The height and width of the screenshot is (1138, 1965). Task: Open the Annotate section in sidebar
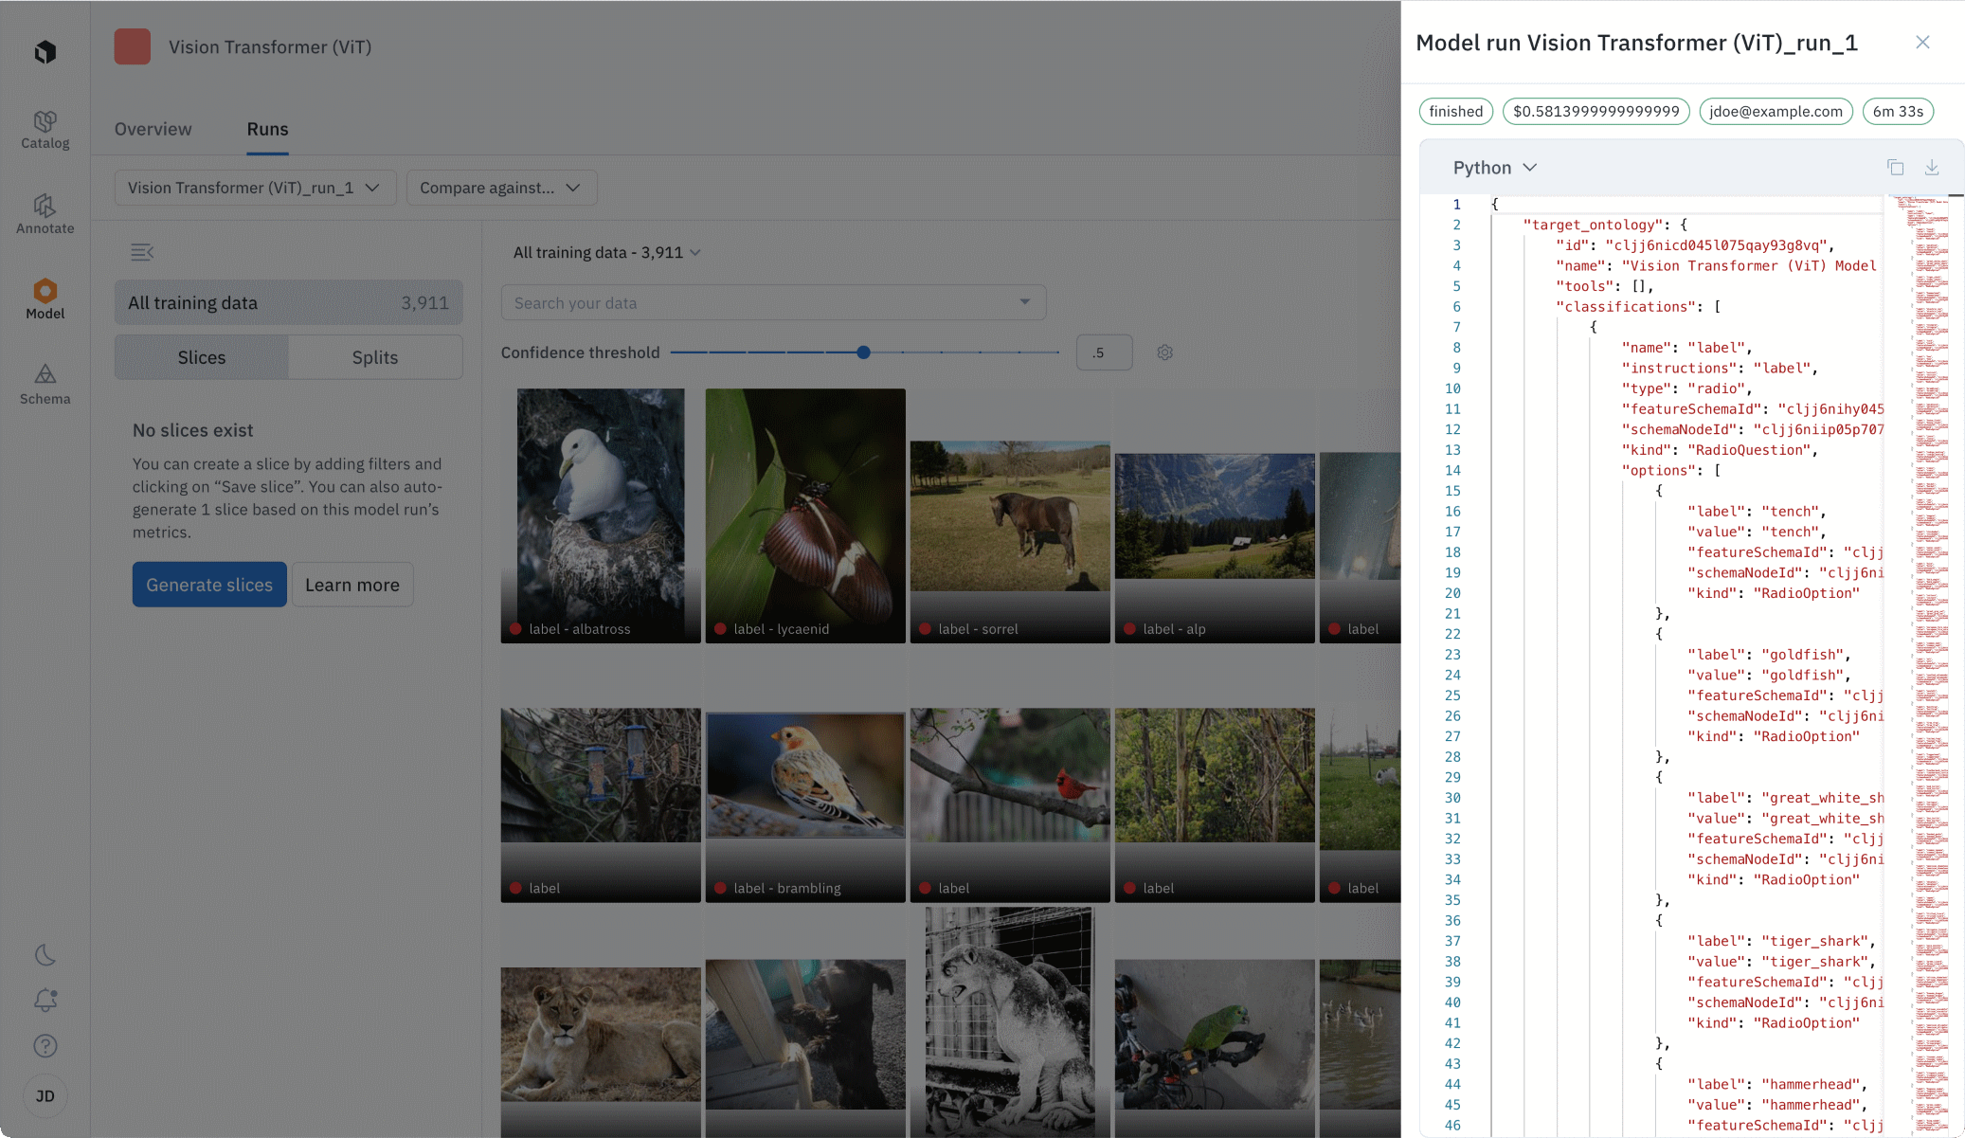click(x=45, y=214)
